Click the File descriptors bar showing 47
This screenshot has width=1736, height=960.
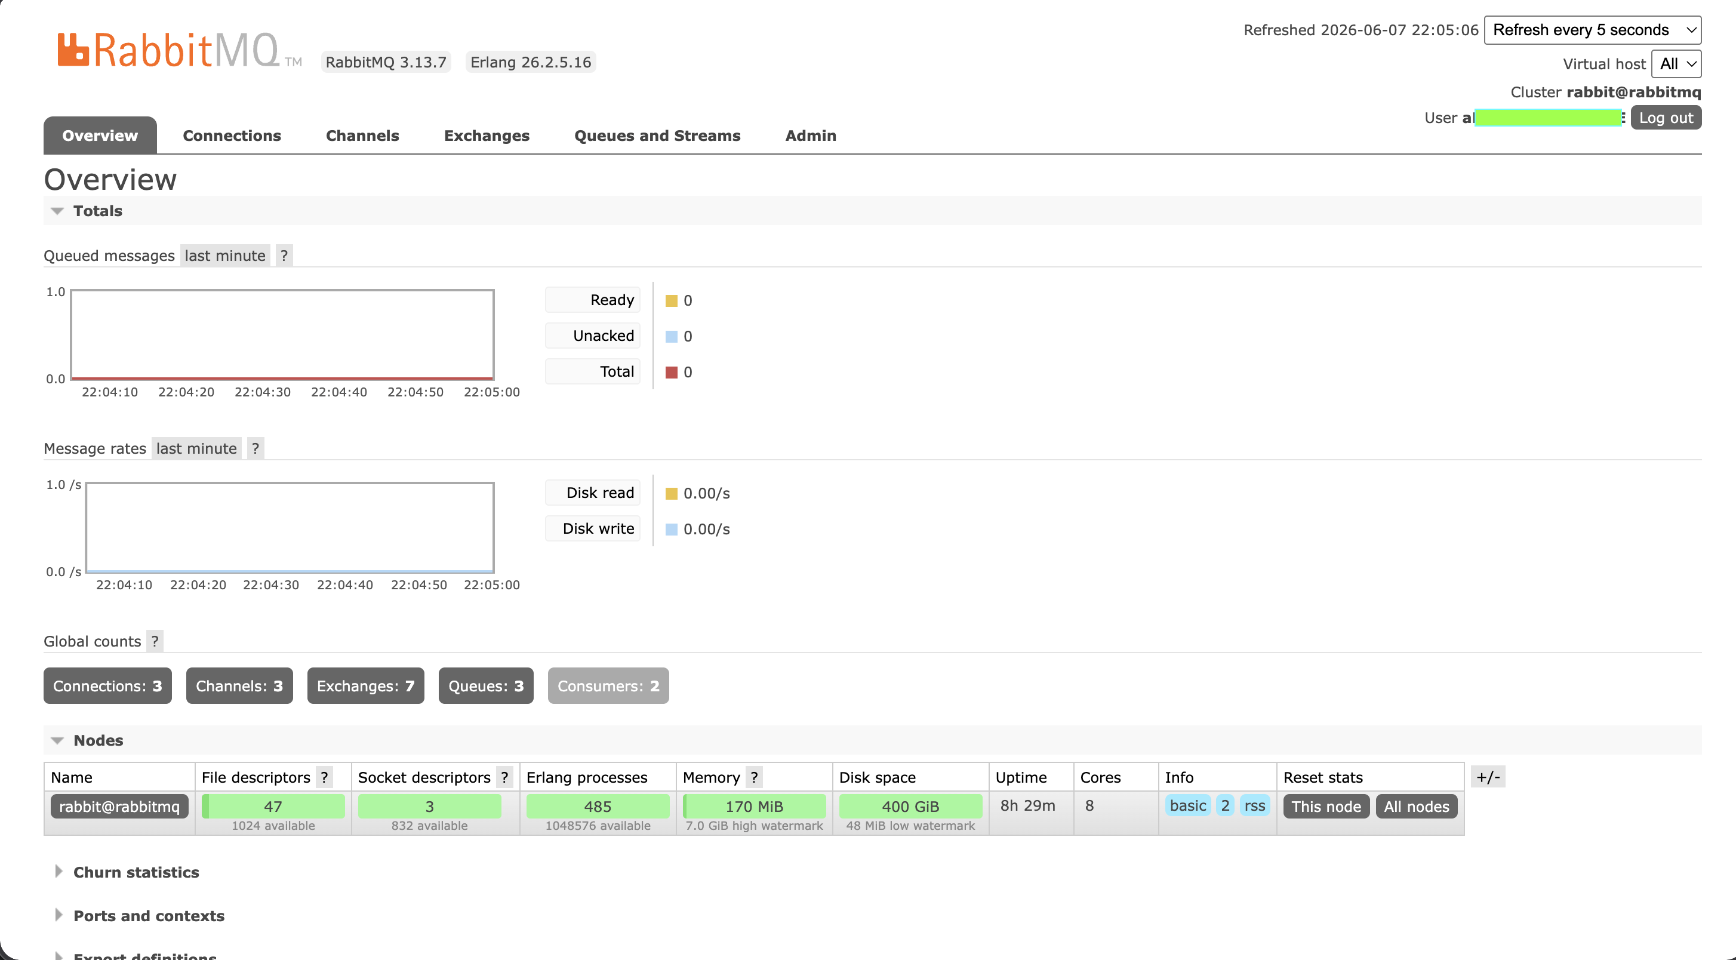[x=273, y=807]
